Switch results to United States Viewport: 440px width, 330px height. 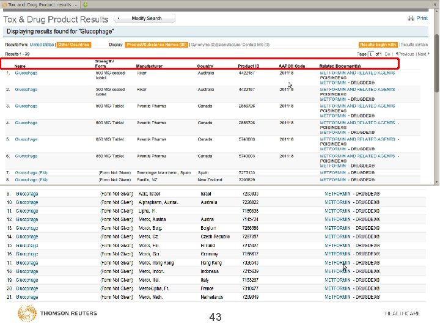pyautogui.click(x=42, y=45)
